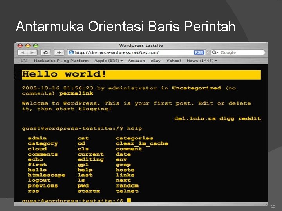Image resolution: width=282 pixels, height=211 pixels.
Task: Click the Google search magnifier icon
Action: coord(215,52)
